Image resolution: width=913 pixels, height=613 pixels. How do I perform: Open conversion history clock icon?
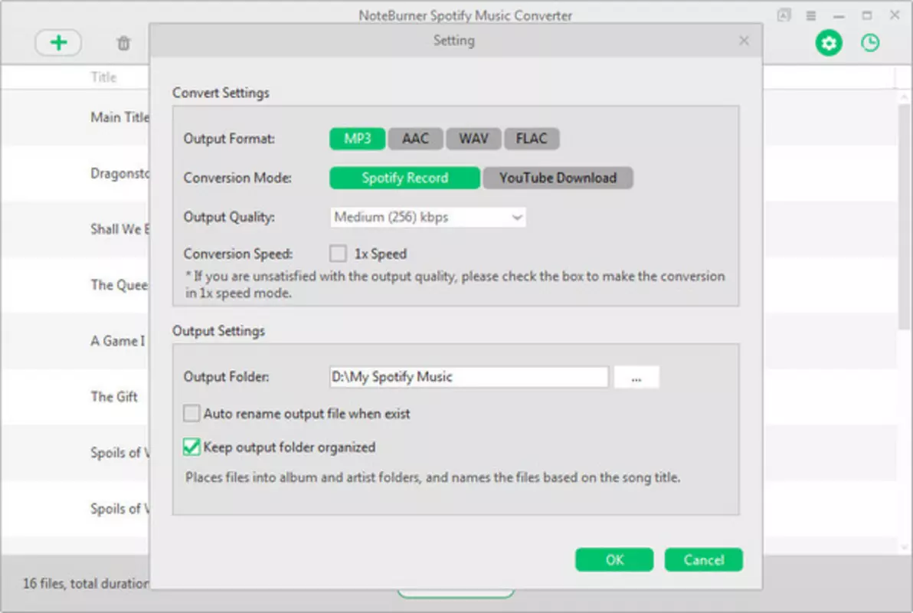pos(870,43)
